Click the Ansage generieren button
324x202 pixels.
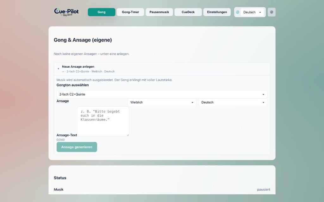pos(77,147)
